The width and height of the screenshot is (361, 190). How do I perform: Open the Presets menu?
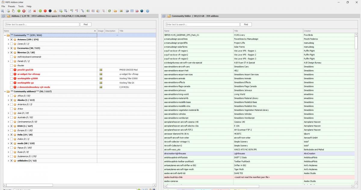(11, 6)
